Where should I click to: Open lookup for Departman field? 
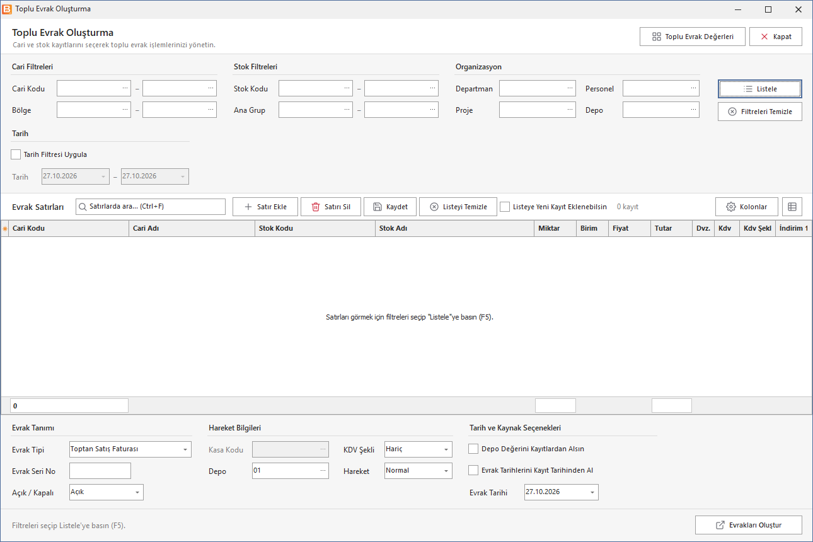(570, 88)
